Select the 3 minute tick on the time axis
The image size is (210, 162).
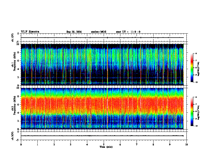(x=71, y=145)
